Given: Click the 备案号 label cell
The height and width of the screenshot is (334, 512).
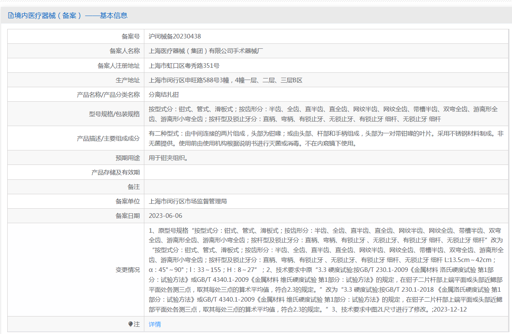Looking at the screenshot, I should point(131,36).
